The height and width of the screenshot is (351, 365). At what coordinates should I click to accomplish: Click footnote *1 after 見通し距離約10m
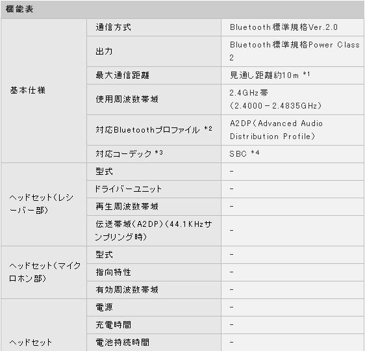click(x=307, y=74)
